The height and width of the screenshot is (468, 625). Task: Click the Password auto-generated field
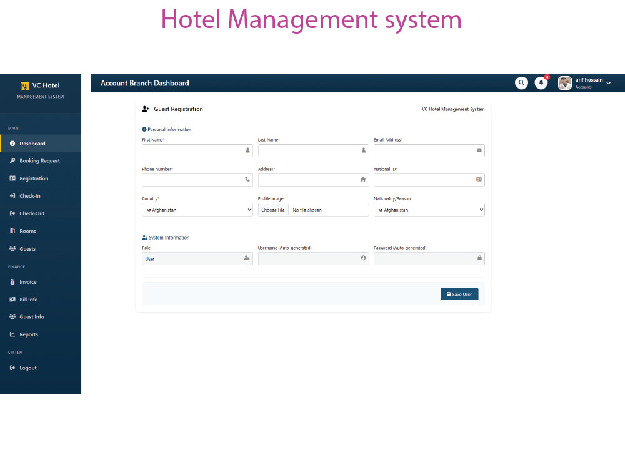[x=429, y=259]
